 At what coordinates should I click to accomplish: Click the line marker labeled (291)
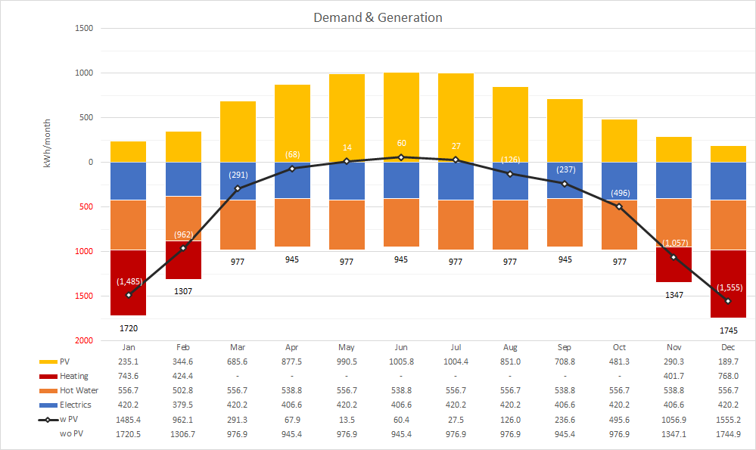pyautogui.click(x=238, y=188)
